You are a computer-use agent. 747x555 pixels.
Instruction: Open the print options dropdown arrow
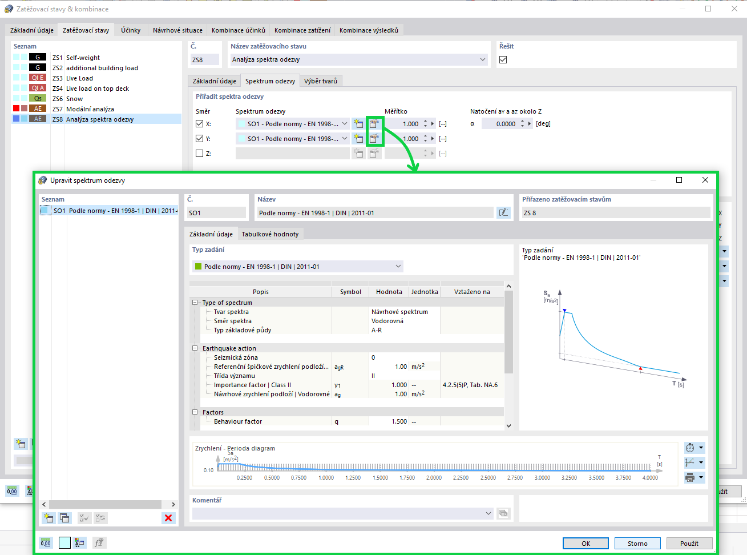click(701, 477)
